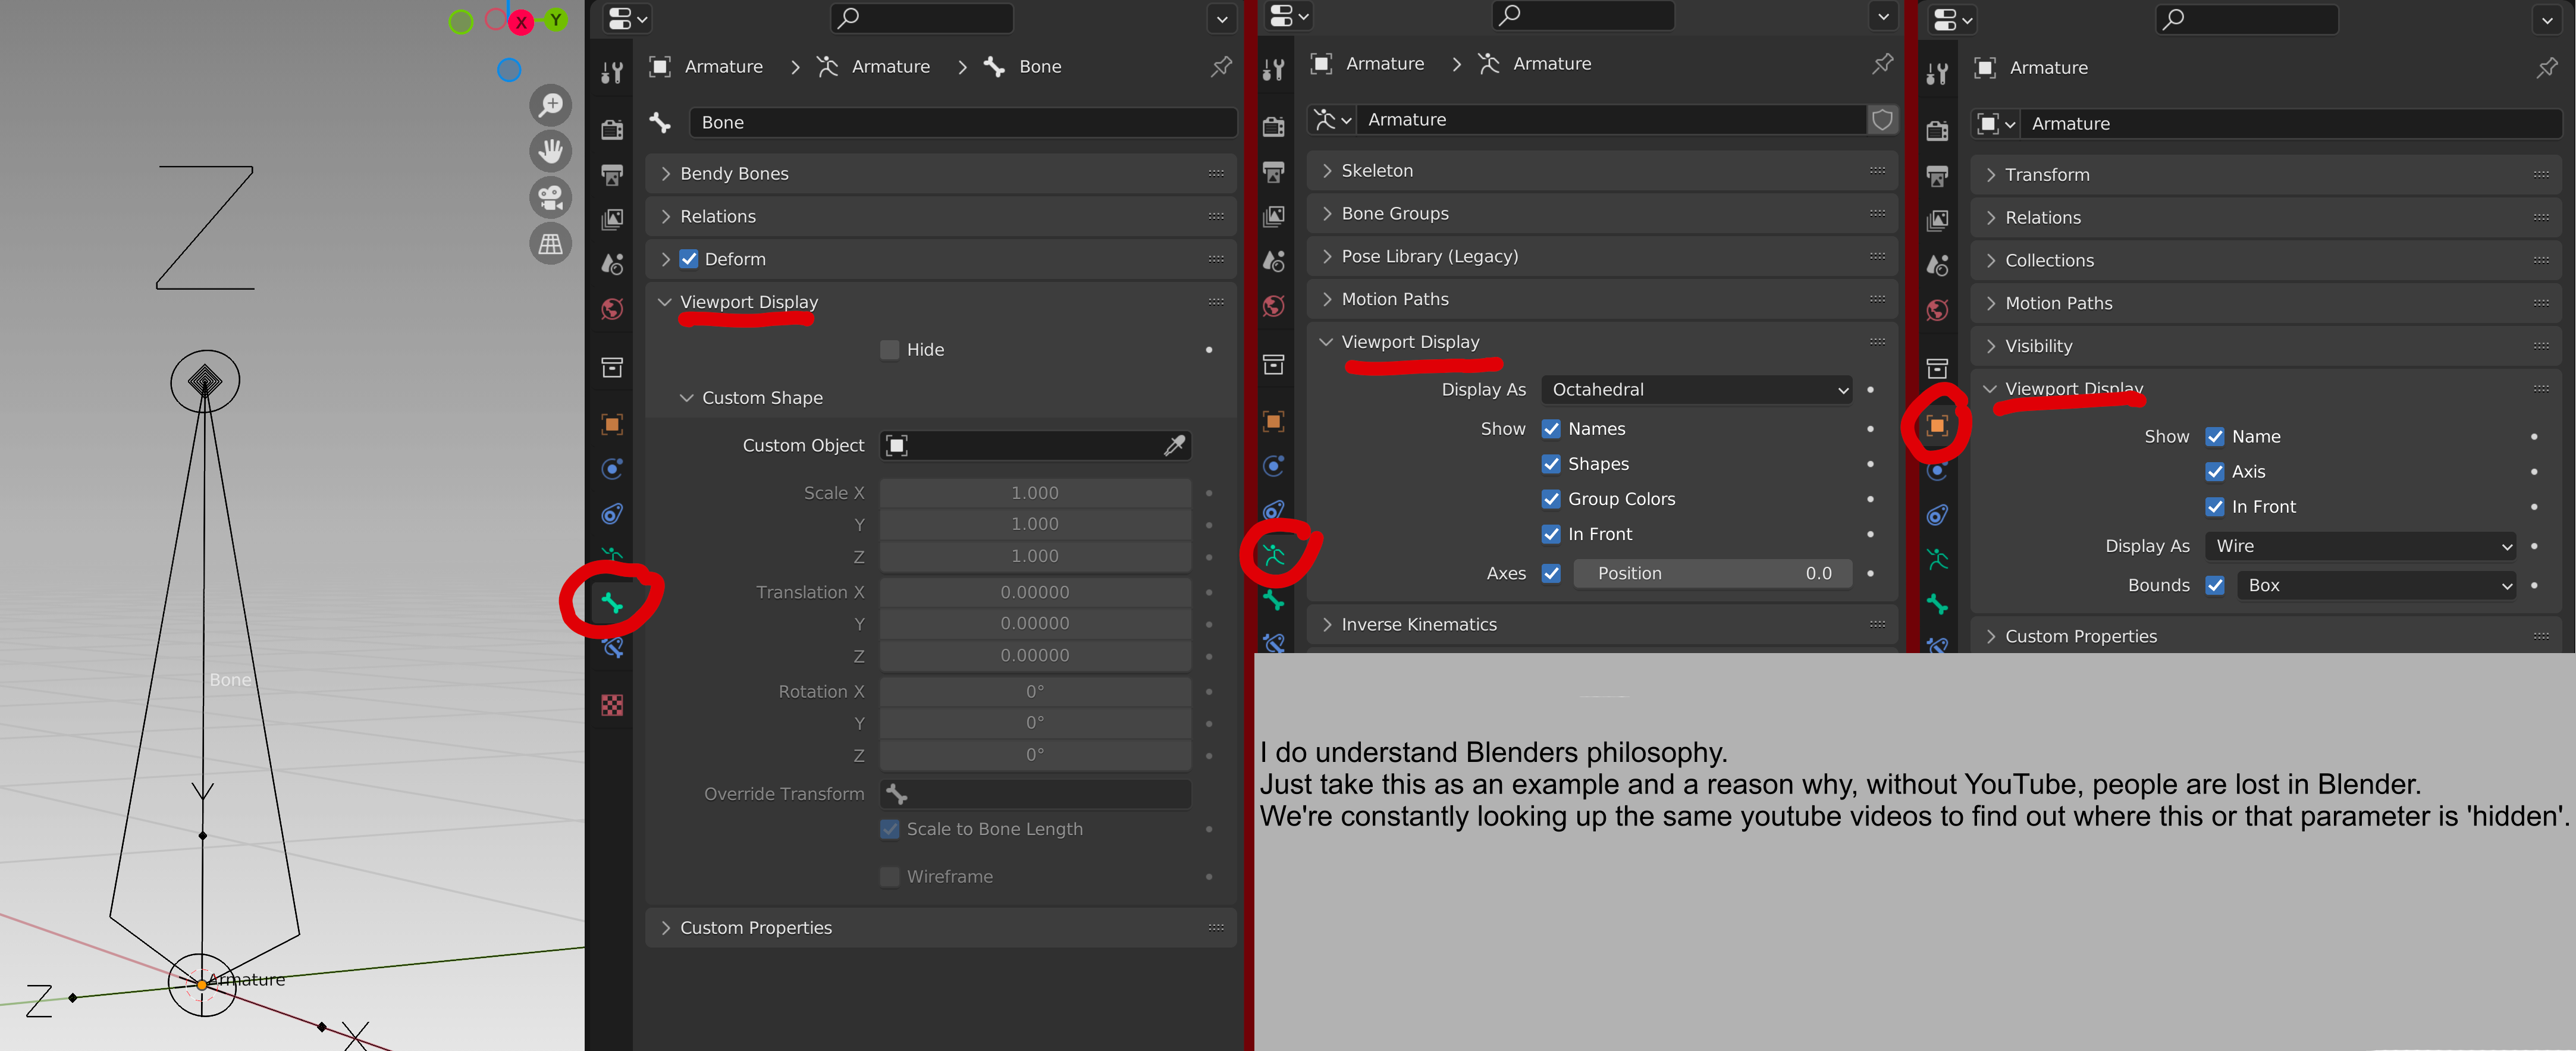Click the zoom magnifier icon in viewport
Image resolution: width=2576 pixels, height=1051 pixels.
pyautogui.click(x=550, y=104)
